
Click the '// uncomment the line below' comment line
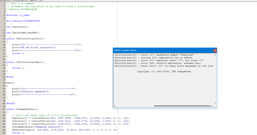[x=50, y=6]
